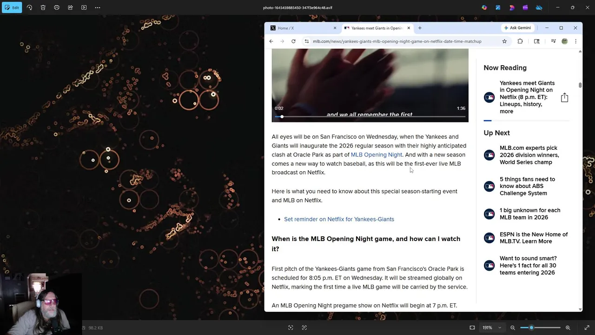Zoom out with the minus magnifier
Viewport: 595px width, 335px height.
tap(513, 328)
